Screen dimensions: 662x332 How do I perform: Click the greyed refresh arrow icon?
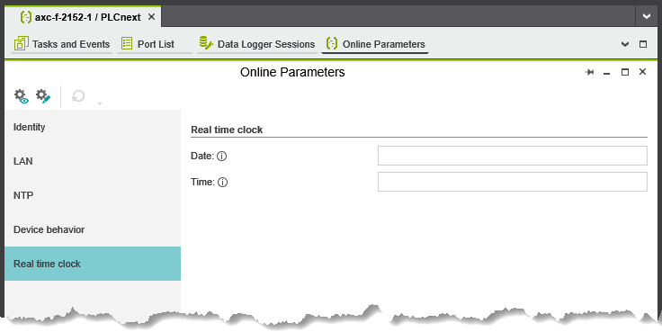pyautogui.click(x=78, y=96)
